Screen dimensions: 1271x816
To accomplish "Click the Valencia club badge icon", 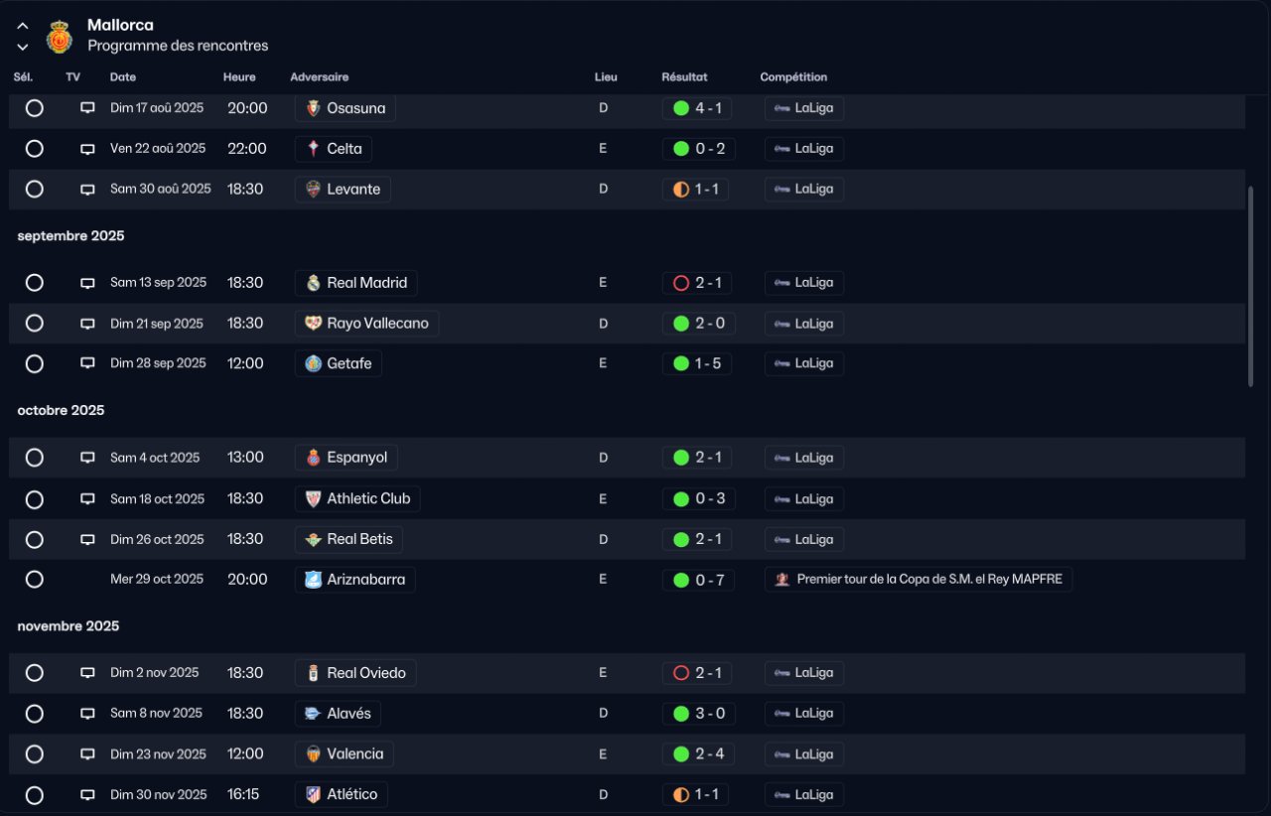I will pos(314,754).
